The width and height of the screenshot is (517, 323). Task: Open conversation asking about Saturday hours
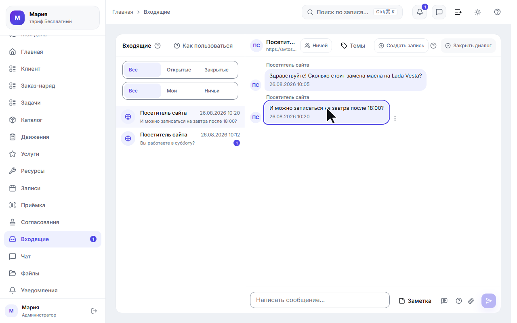coord(180,138)
